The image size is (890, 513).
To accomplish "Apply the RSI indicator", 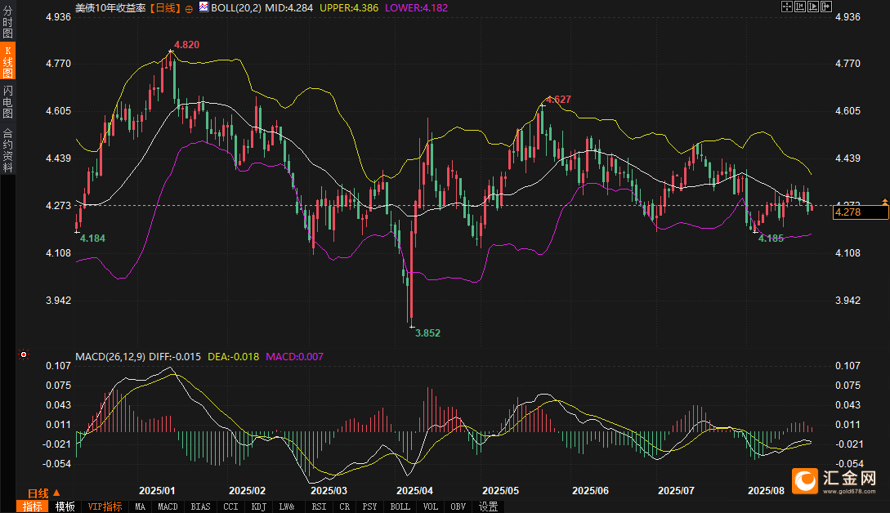I will (319, 506).
